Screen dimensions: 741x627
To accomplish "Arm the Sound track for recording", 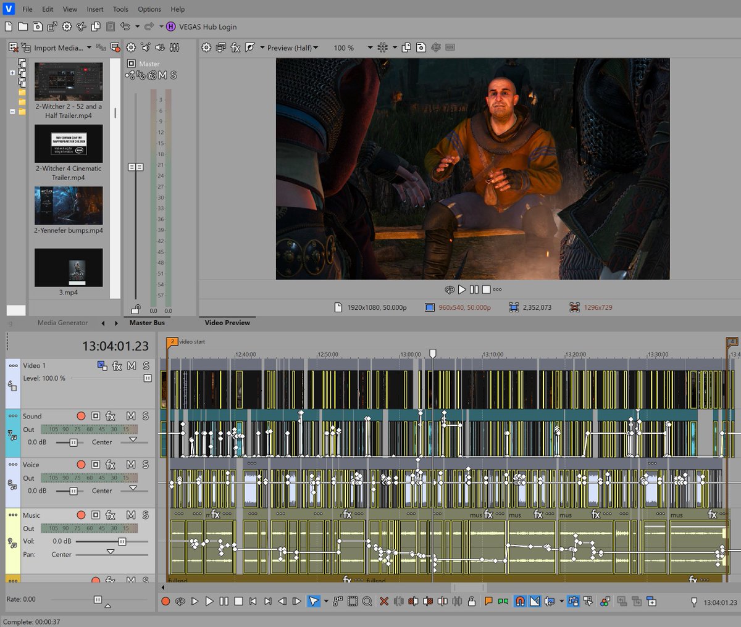I will tap(81, 416).
